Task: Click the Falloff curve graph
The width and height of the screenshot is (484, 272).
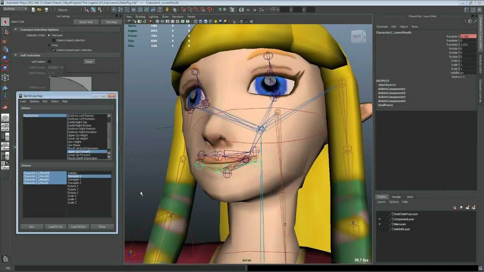Action: 70,84
